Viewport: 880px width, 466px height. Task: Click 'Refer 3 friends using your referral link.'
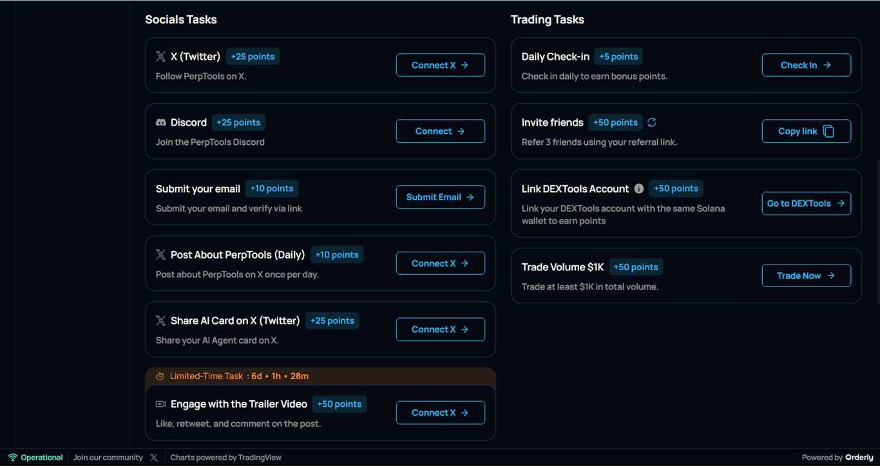pyautogui.click(x=599, y=142)
